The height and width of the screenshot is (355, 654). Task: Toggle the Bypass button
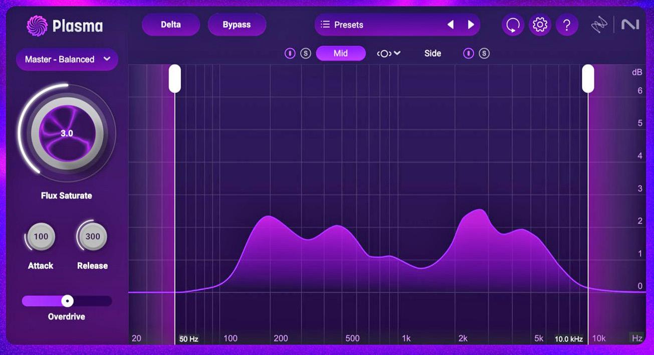237,25
